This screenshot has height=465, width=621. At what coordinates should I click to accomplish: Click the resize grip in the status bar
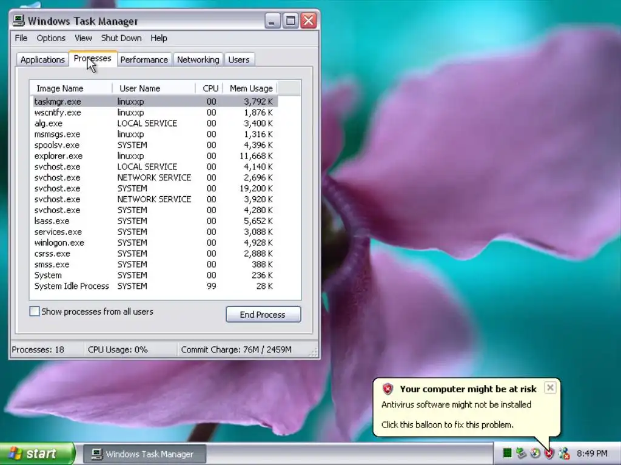pyautogui.click(x=314, y=353)
